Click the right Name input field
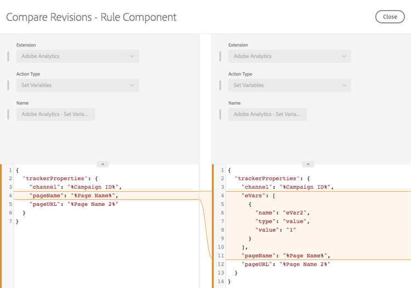Screen dimensions: 411x288 pos(267,114)
